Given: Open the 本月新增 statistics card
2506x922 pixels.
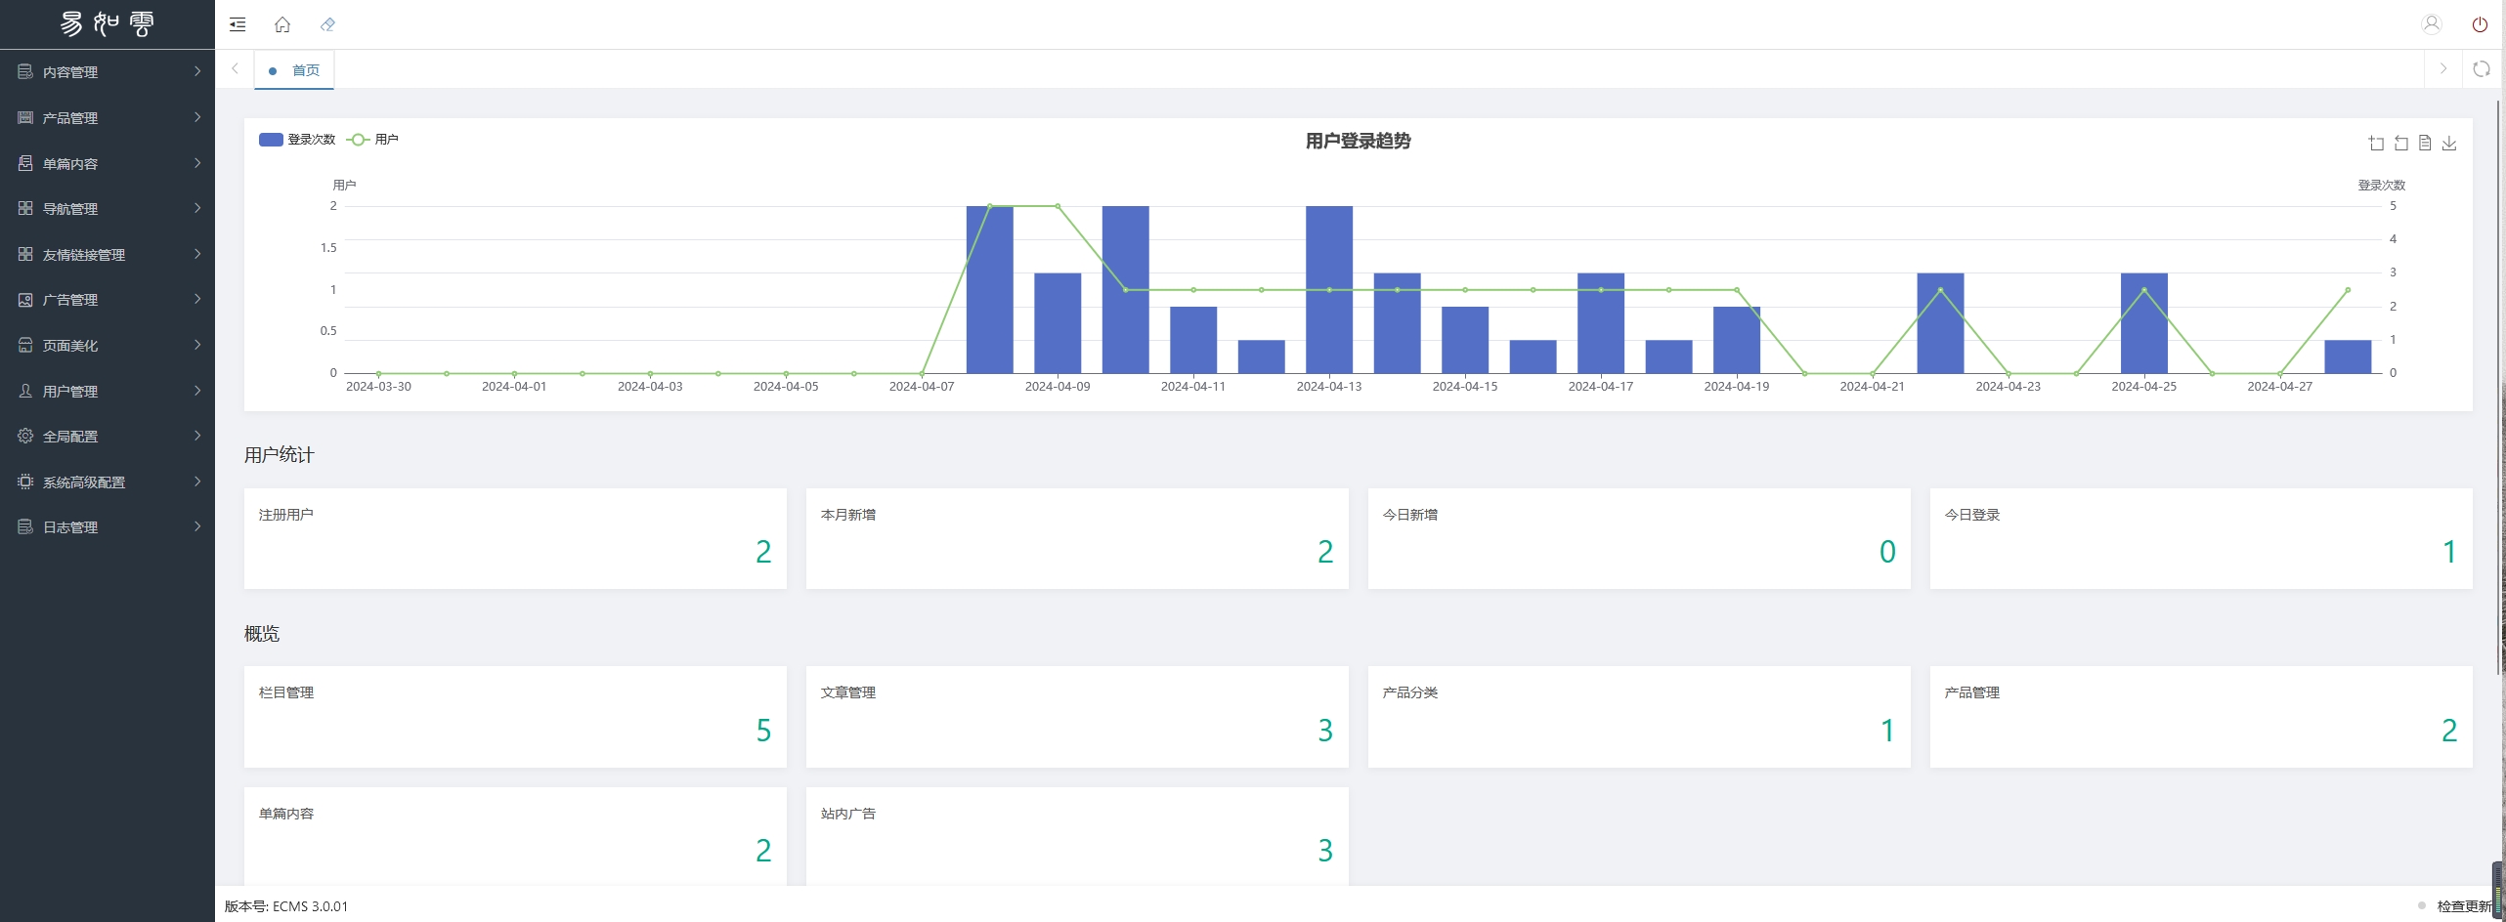Looking at the screenshot, I should click(x=1077, y=538).
